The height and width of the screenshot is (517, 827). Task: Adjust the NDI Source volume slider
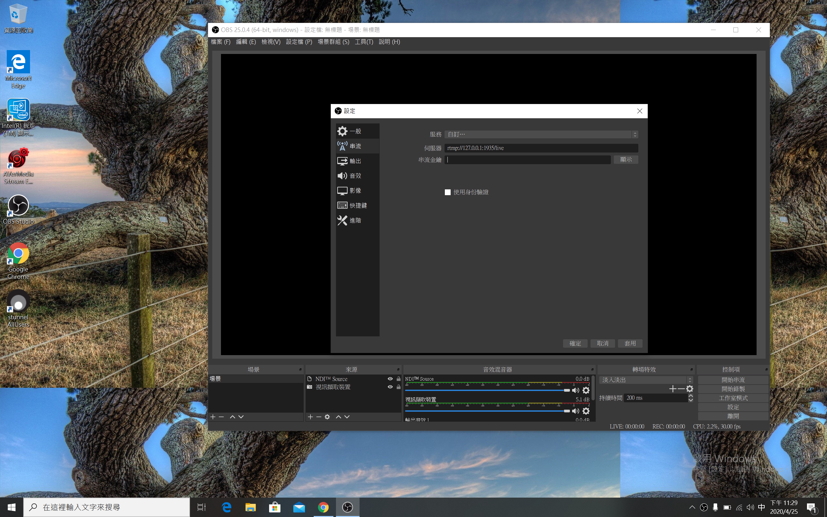click(566, 390)
